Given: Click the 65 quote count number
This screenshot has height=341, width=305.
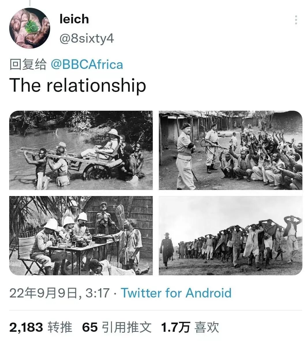Looking at the screenshot, I should click(90, 327).
